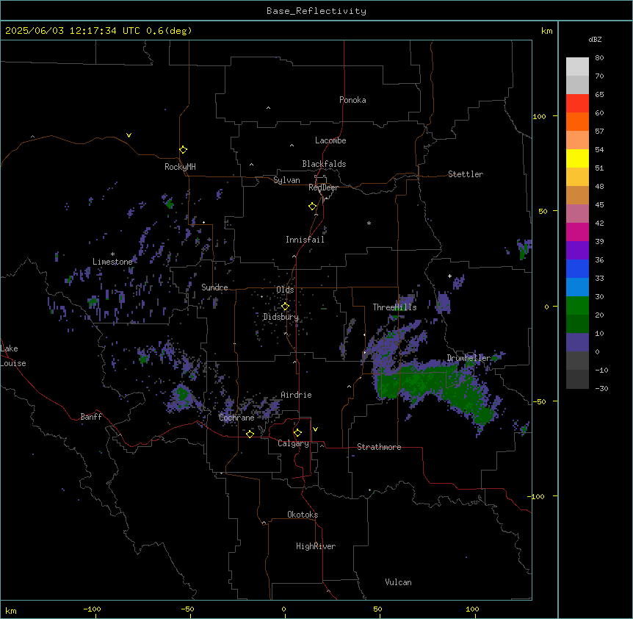
Task: Pick the orange 57-60 dBZ legend swatch
Action: (x=577, y=121)
